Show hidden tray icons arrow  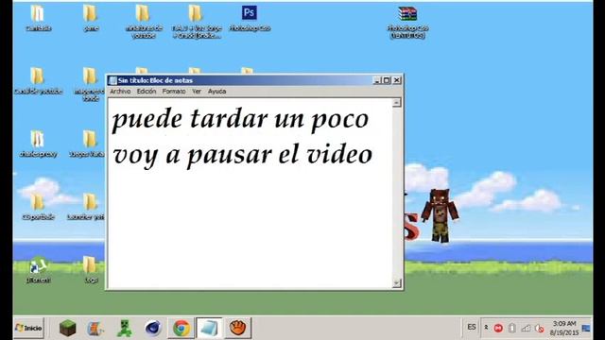coord(486,328)
